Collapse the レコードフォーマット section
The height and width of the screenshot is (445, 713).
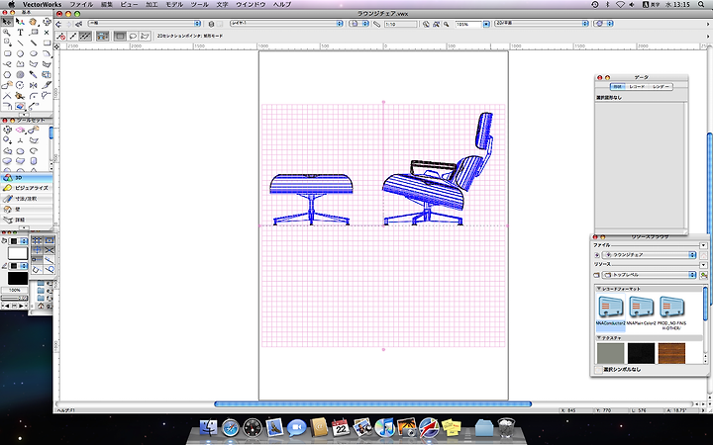(599, 289)
